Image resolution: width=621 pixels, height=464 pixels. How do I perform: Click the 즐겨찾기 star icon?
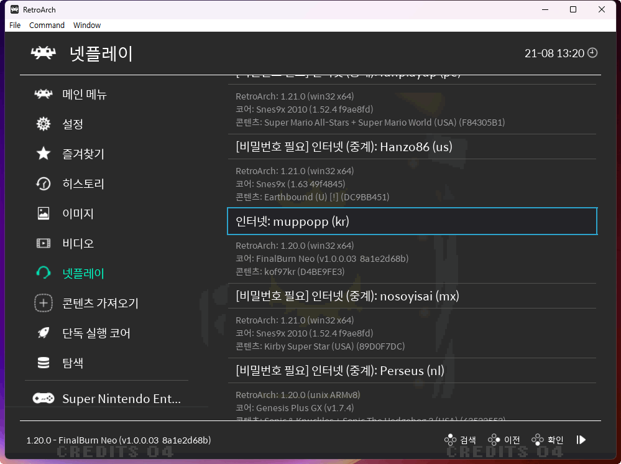point(44,154)
